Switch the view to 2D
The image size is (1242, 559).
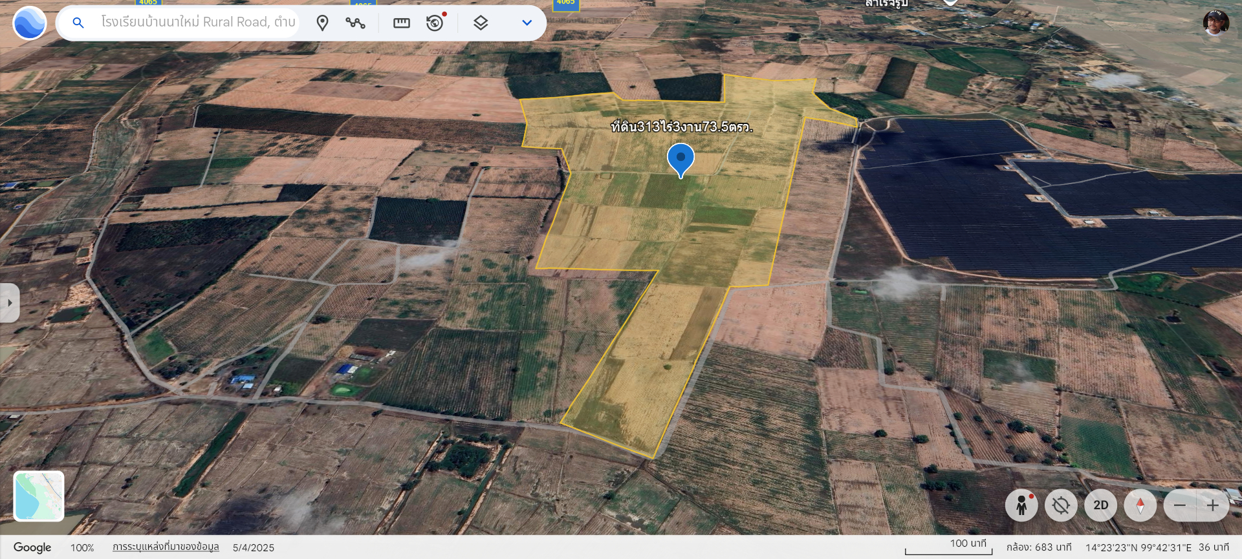pos(1100,505)
